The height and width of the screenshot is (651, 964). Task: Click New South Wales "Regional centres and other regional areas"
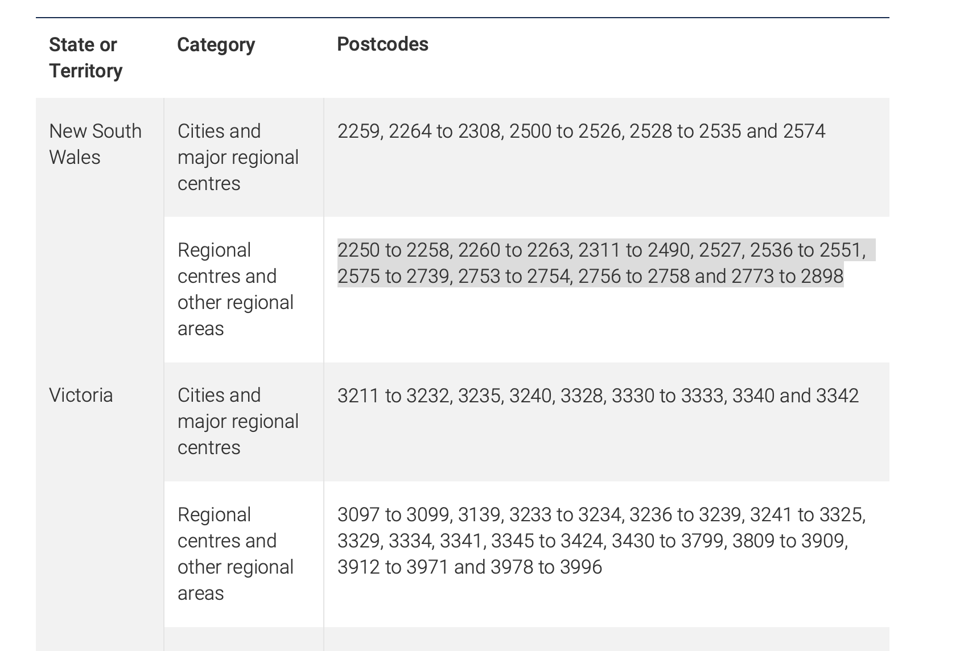[235, 289]
